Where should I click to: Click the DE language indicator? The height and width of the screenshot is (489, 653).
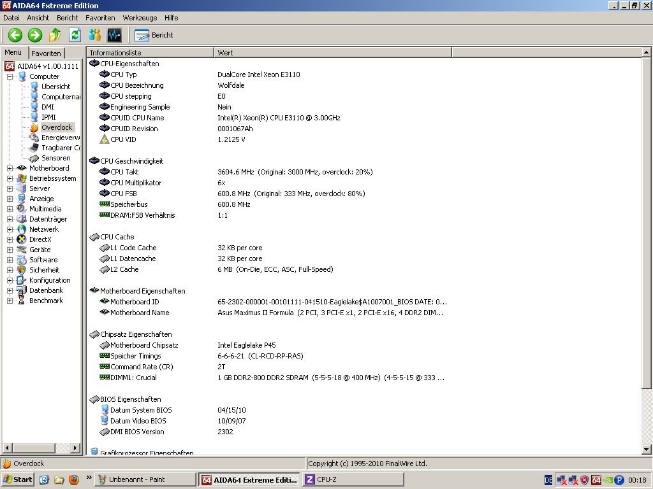point(548,480)
